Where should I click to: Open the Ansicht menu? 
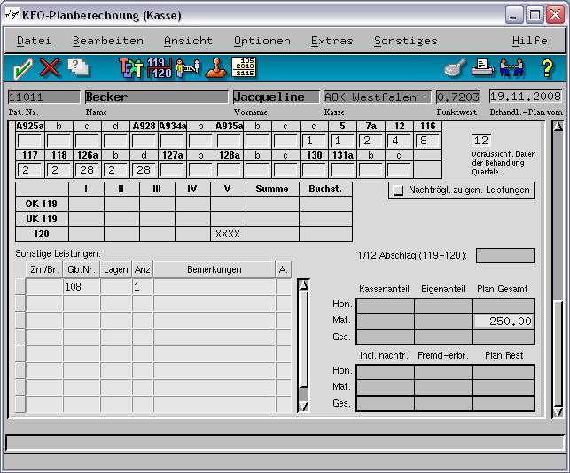[x=188, y=41]
